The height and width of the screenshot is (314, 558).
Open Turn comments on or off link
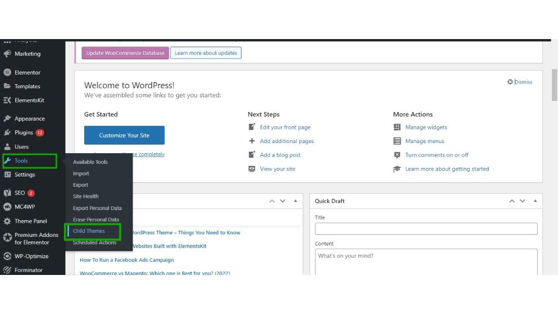(x=437, y=155)
